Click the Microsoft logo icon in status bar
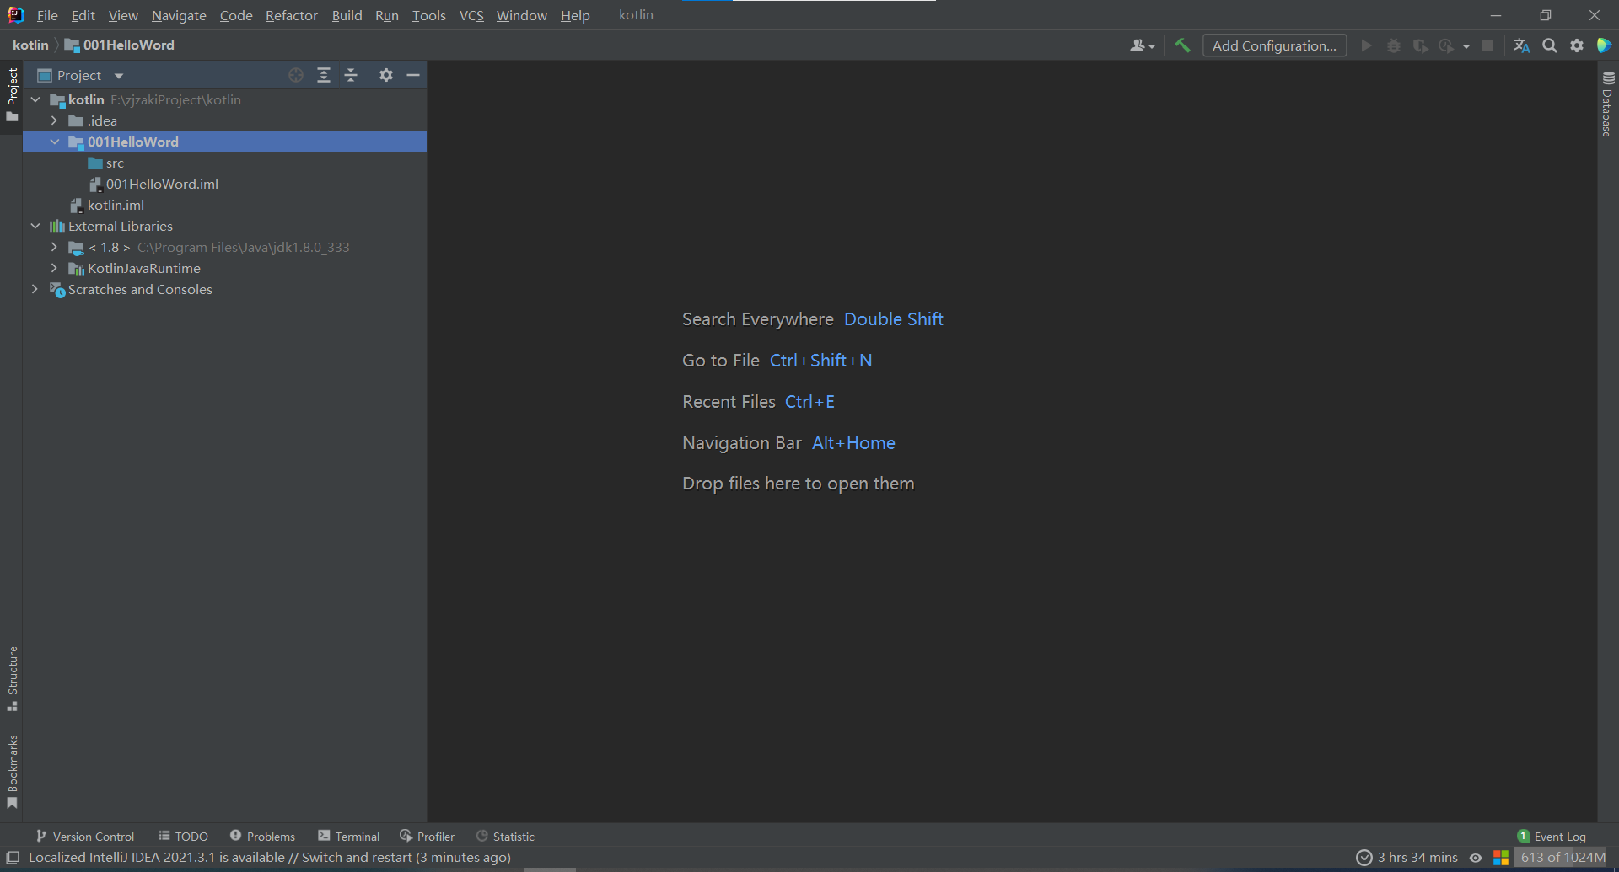Image resolution: width=1619 pixels, height=872 pixels. pos(1501,858)
